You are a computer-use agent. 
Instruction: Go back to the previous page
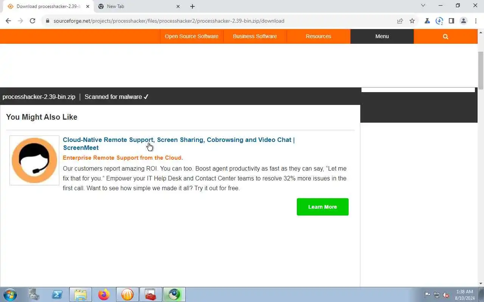click(8, 21)
